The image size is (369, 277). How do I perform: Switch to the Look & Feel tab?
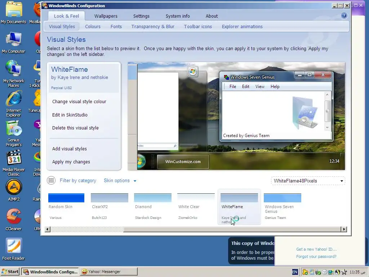[x=66, y=16]
